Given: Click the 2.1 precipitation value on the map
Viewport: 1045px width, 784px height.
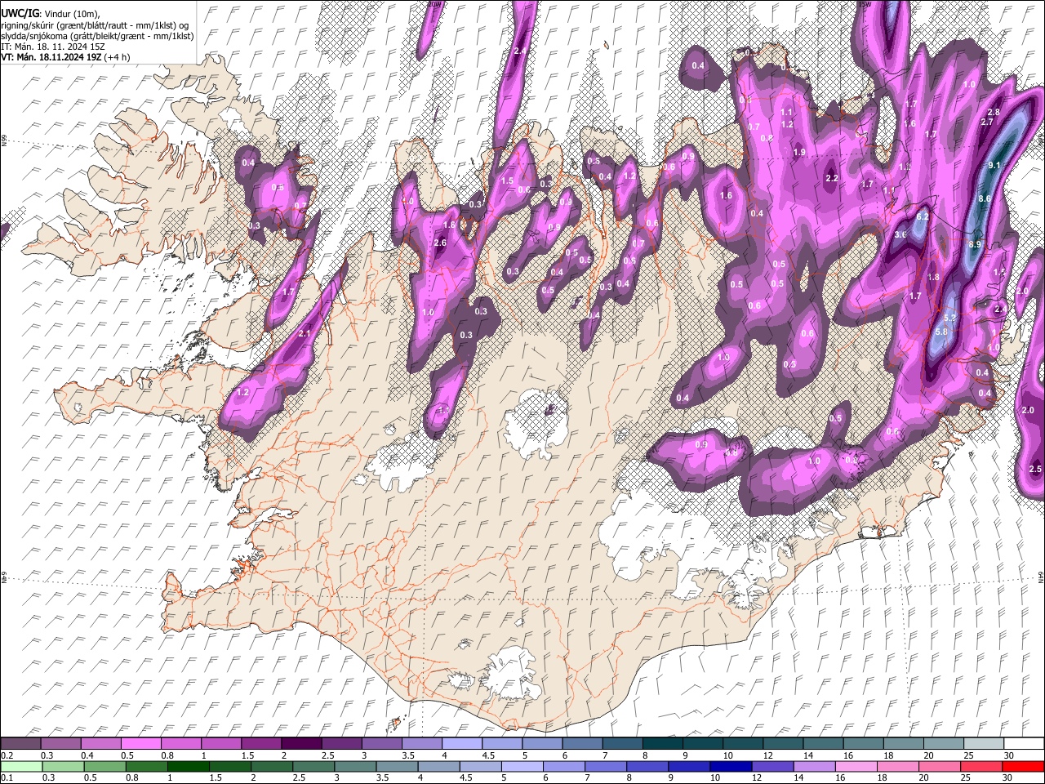Looking at the screenshot, I should pos(305,333).
